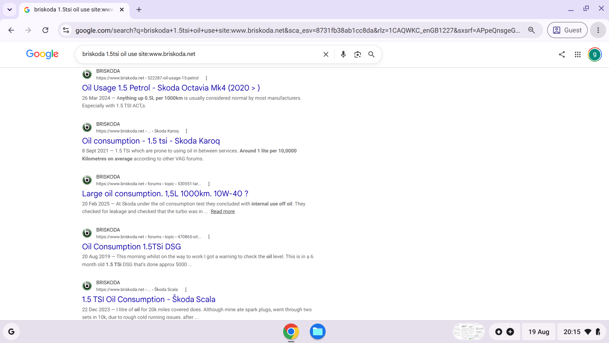Share the search results page

pos(562,54)
